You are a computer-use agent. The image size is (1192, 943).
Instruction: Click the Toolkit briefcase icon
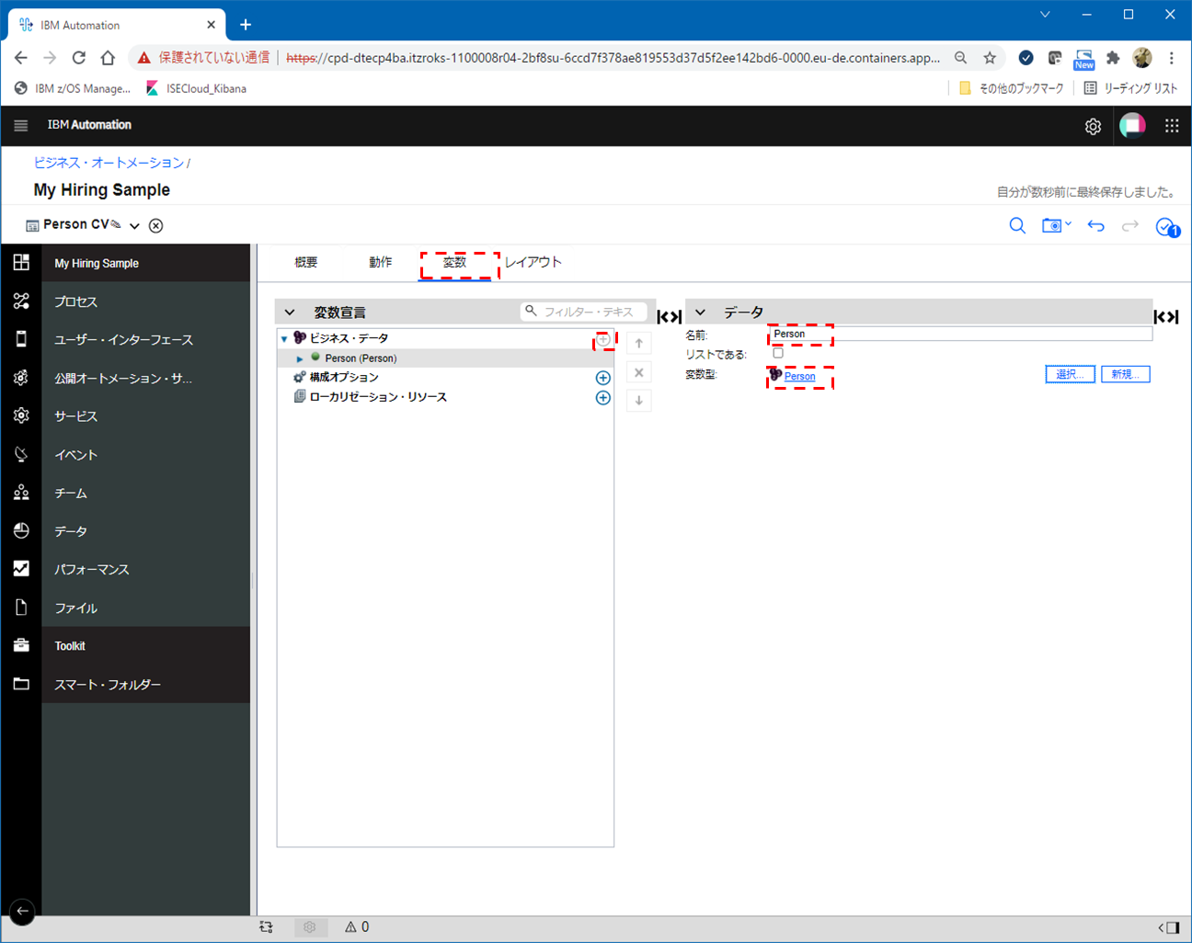pos(21,645)
